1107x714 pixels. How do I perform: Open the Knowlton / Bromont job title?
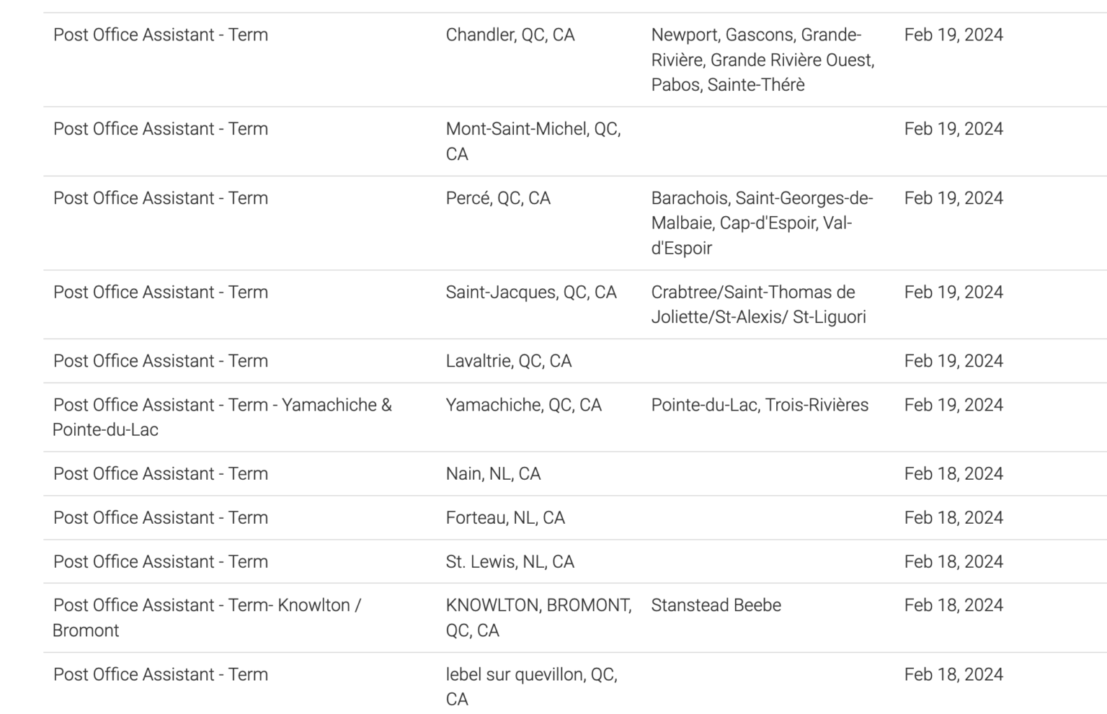point(207,617)
